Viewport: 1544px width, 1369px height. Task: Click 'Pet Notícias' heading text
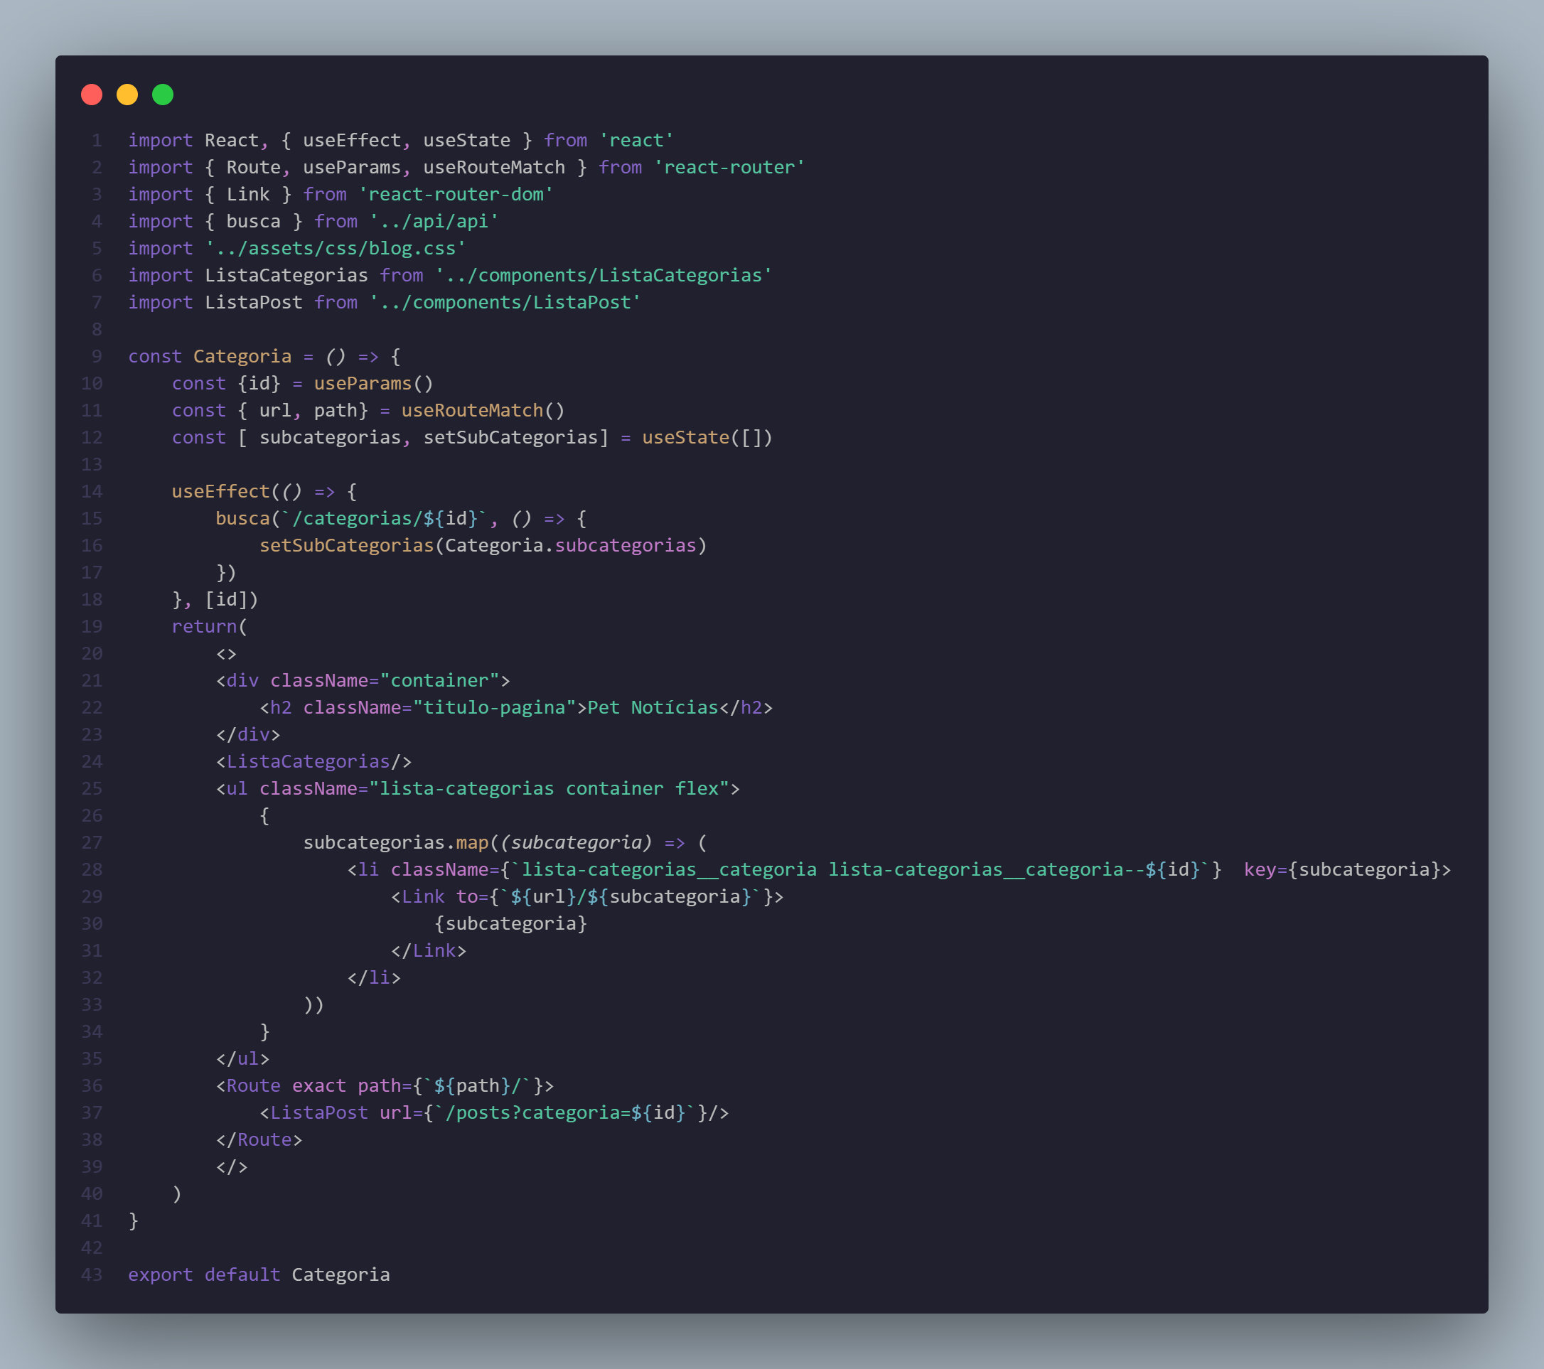653,707
